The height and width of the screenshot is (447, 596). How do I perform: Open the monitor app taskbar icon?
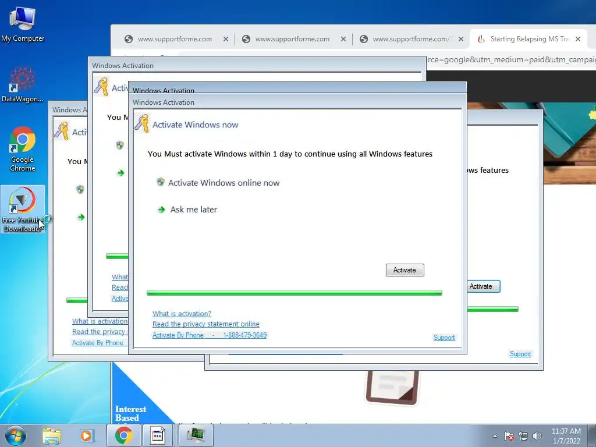point(196,435)
